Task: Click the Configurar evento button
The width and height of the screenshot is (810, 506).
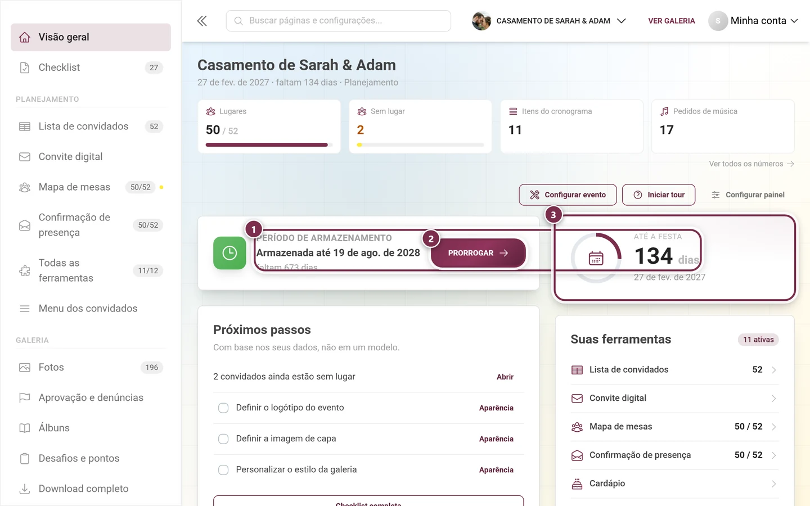Action: (x=568, y=195)
